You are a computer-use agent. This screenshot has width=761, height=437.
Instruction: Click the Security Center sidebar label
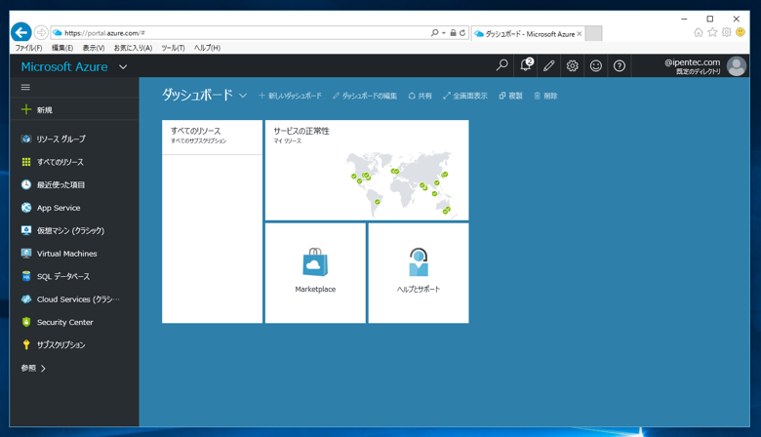(x=65, y=322)
